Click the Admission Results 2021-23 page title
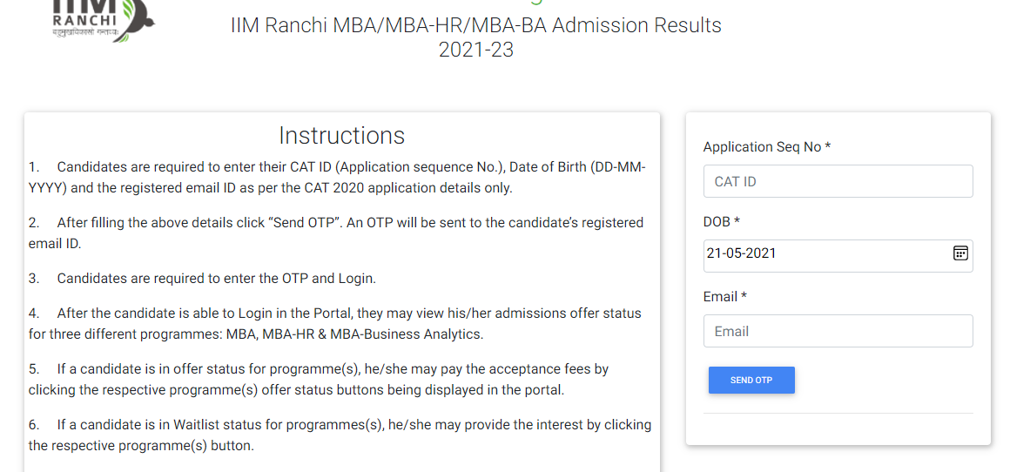Screen dimensions: 1030x472 (476, 37)
